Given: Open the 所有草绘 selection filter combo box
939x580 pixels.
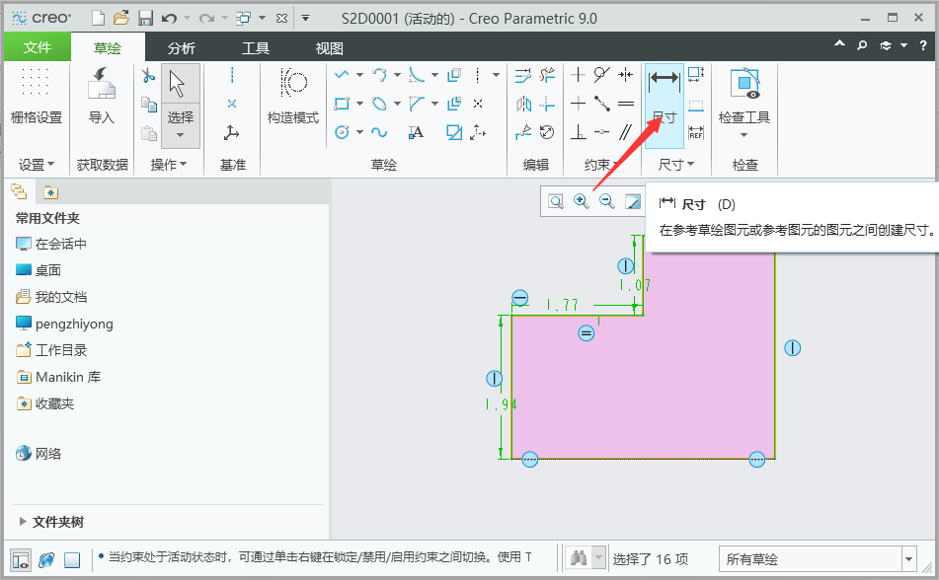Looking at the screenshot, I should coord(818,559).
